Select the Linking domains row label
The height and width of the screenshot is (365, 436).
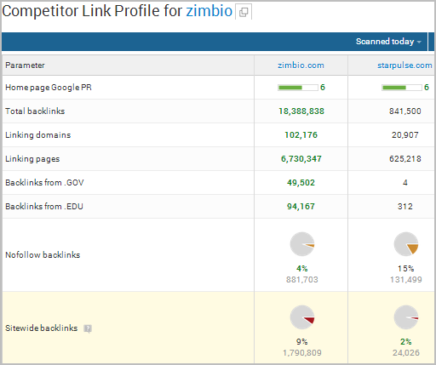click(x=38, y=134)
